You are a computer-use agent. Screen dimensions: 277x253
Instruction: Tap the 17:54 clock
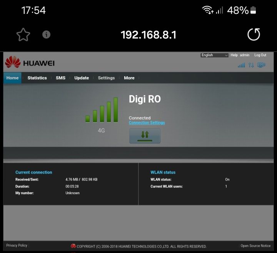point(33,10)
